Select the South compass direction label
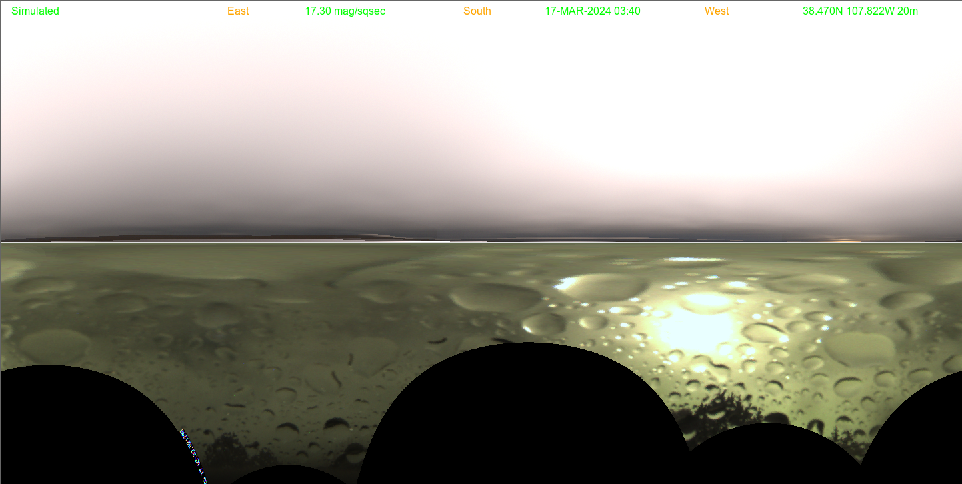 click(477, 11)
